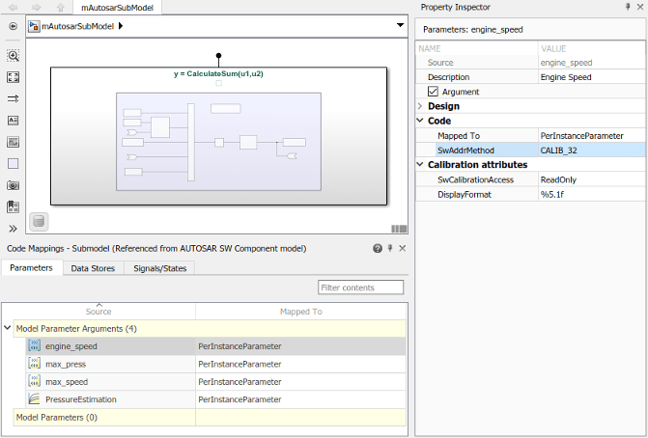The image size is (648, 438).
Task: Click the max_press parameter icon
Action: [x=35, y=364]
